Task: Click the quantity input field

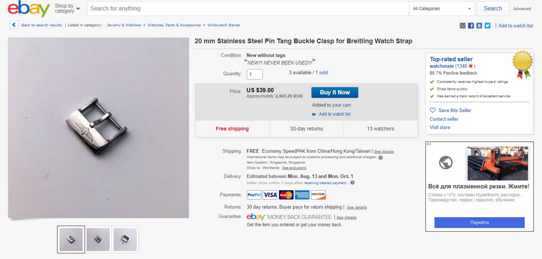Action: 255,74
